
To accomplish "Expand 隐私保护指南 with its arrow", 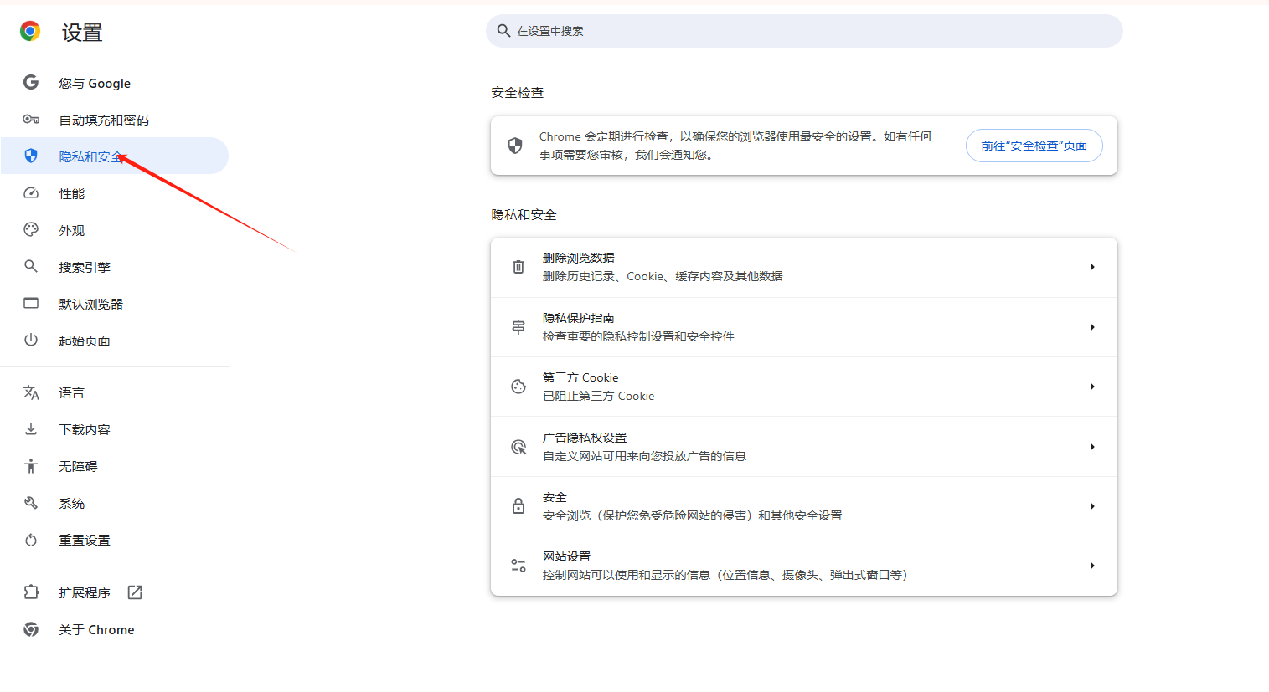I will point(1092,327).
